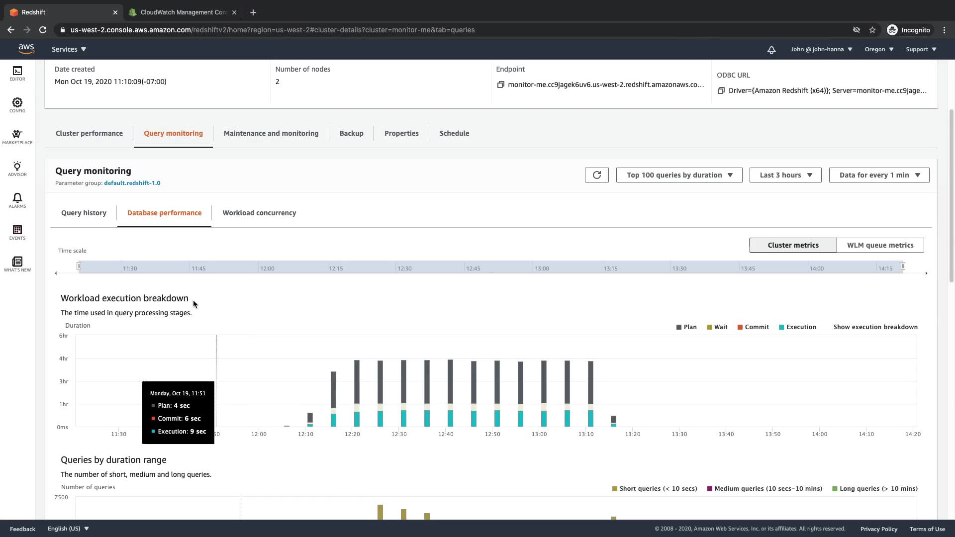Image resolution: width=955 pixels, height=537 pixels.
Task: Switch to WLM queue metrics view
Action: click(880, 245)
